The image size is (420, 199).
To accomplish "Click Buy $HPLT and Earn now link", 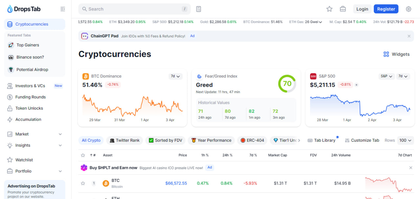I will point(114,168).
